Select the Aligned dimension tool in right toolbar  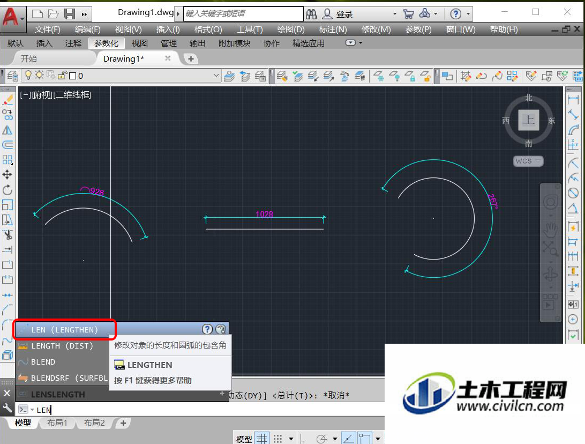click(573, 115)
